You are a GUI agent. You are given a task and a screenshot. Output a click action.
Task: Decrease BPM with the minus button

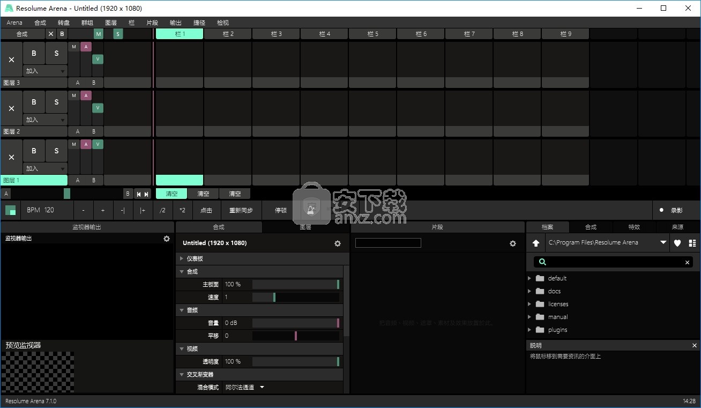click(83, 210)
